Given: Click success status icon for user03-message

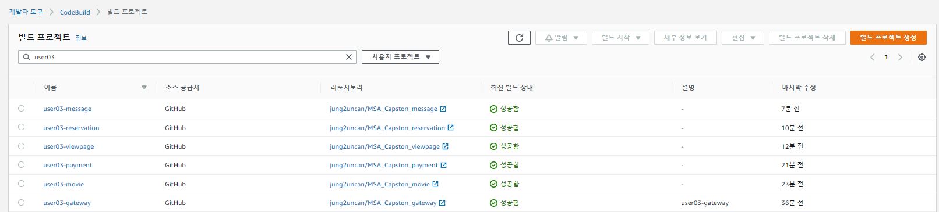Looking at the screenshot, I should click(493, 109).
